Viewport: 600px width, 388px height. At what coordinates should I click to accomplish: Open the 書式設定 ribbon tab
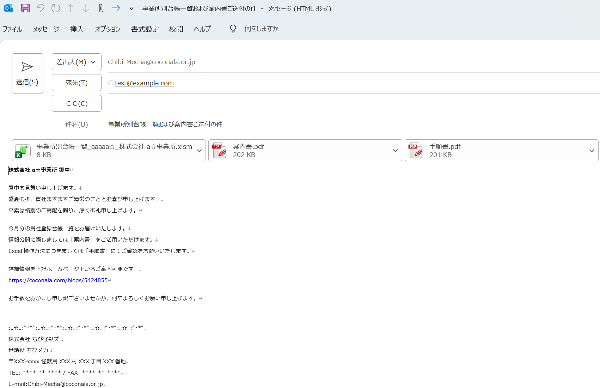click(x=145, y=29)
